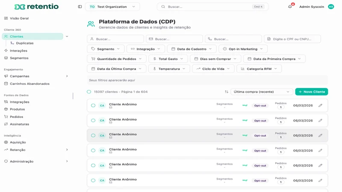Open Interações in the sidebar
Image resolution: width=342 pixels, height=192 pixels.
pyautogui.click(x=18, y=51)
